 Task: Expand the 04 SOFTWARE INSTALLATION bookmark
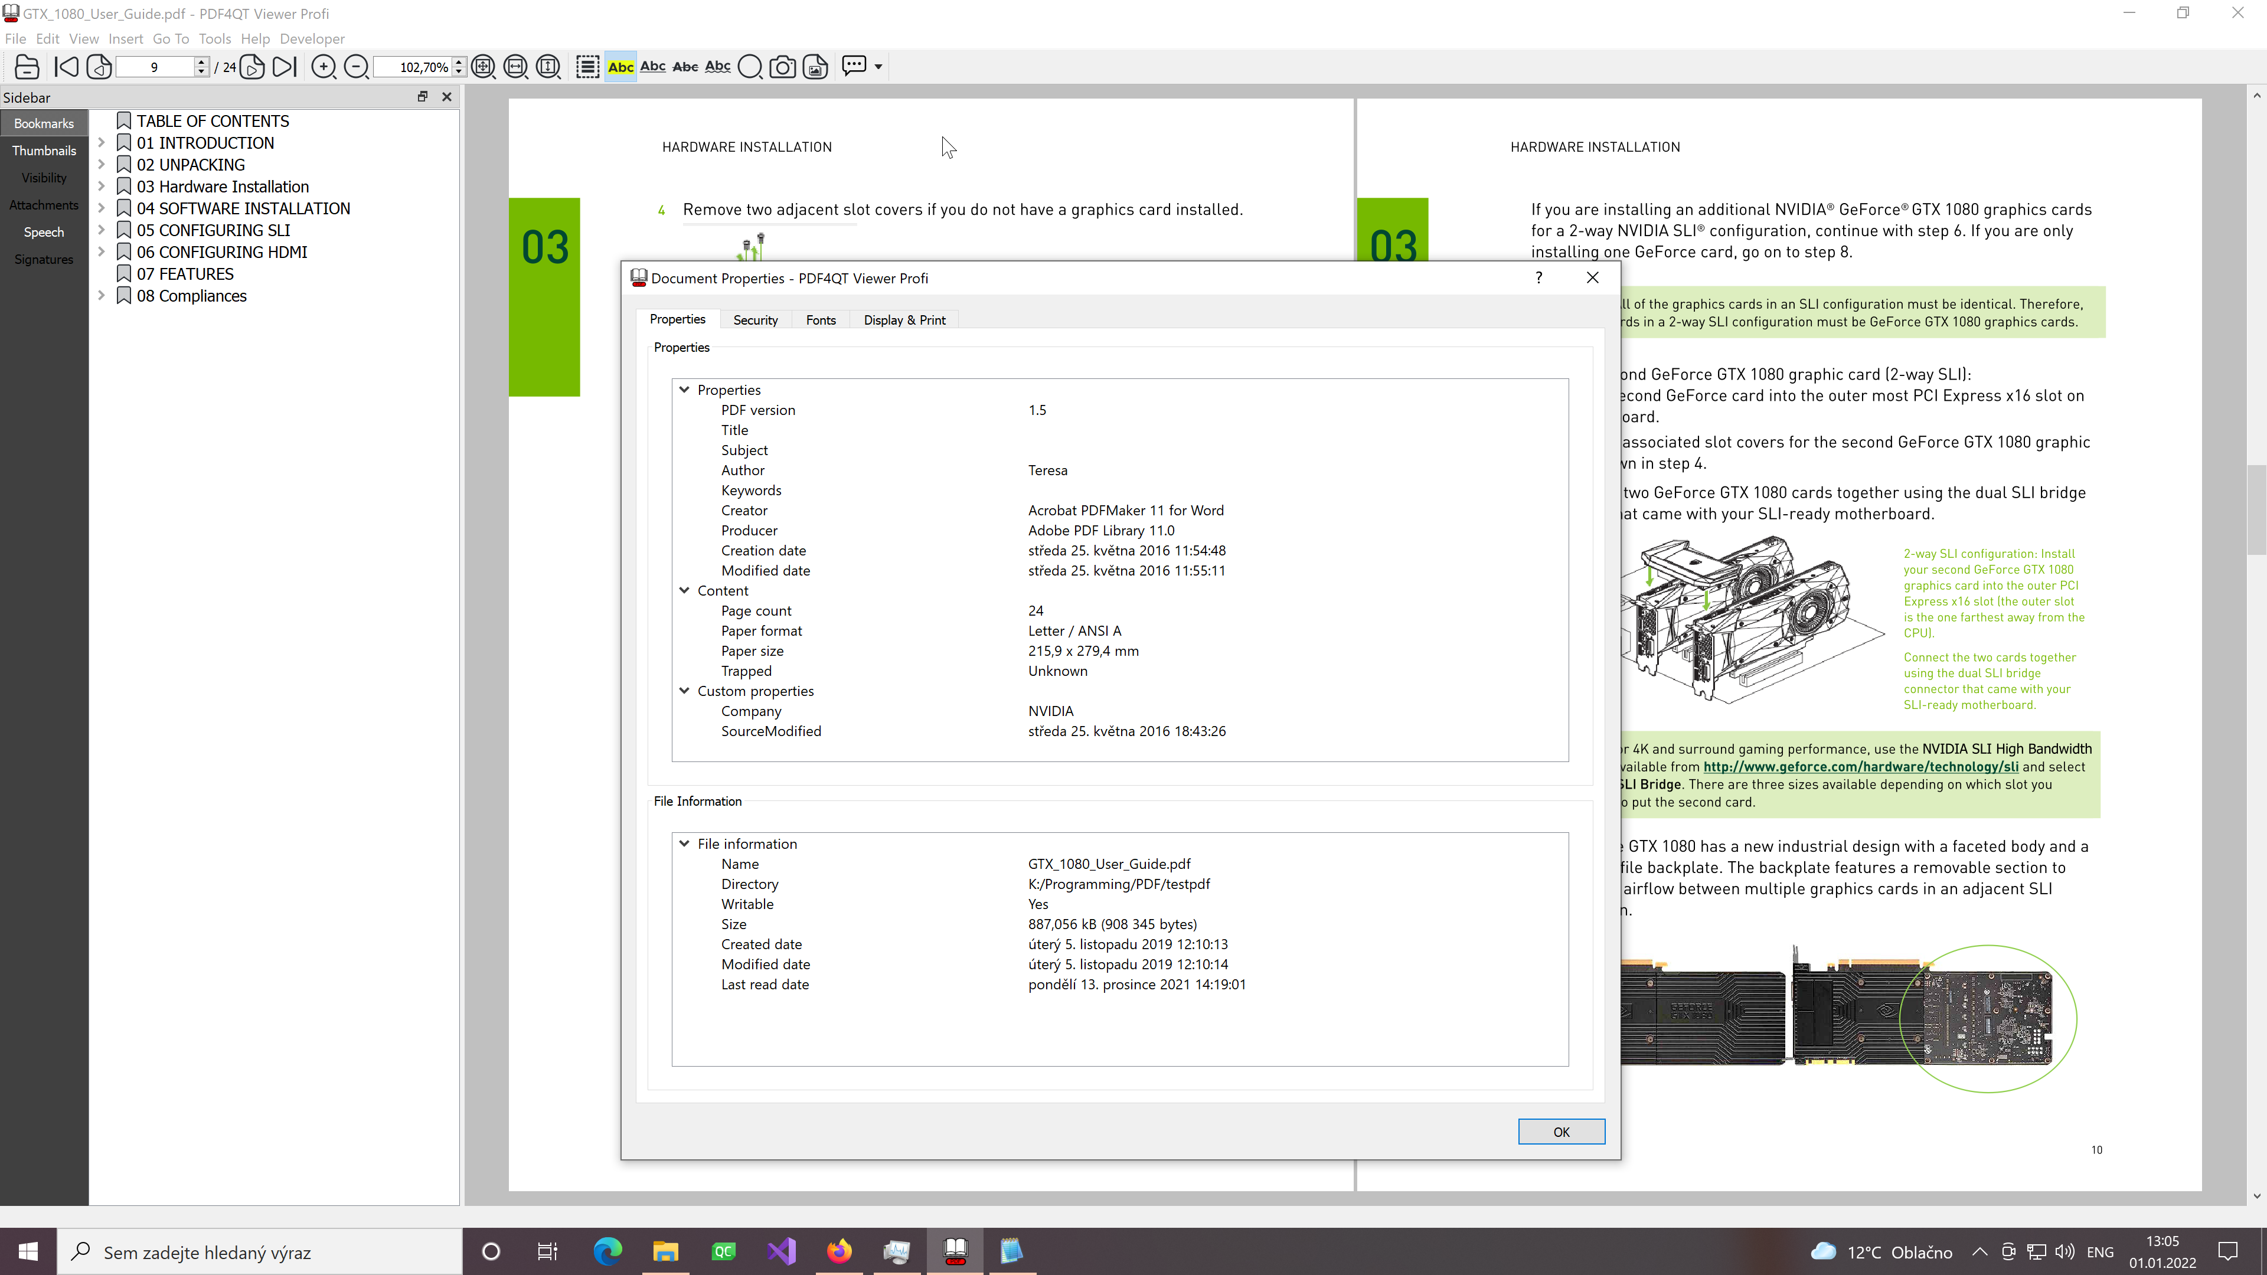pos(101,208)
